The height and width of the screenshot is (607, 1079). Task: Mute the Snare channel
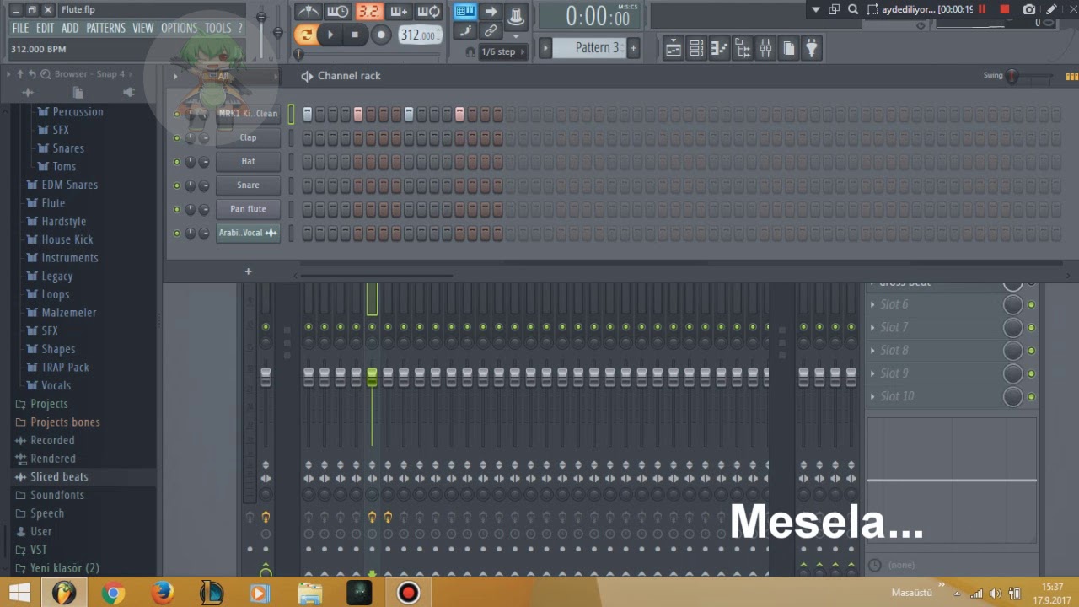(177, 185)
